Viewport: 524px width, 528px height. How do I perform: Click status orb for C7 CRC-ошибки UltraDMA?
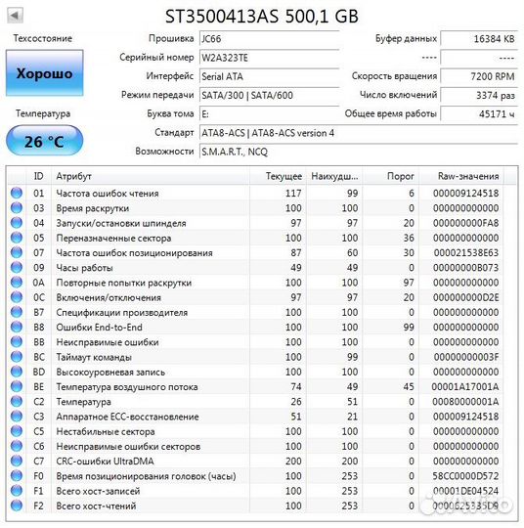click(x=17, y=461)
